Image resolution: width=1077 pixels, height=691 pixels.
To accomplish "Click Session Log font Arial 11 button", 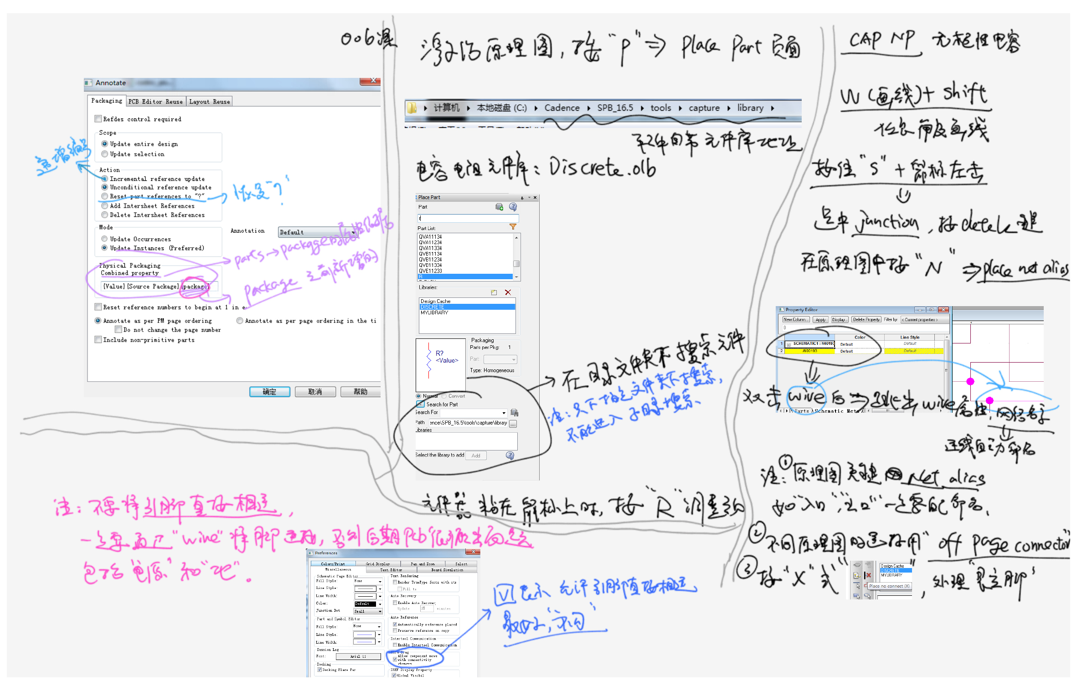I will click(x=358, y=656).
